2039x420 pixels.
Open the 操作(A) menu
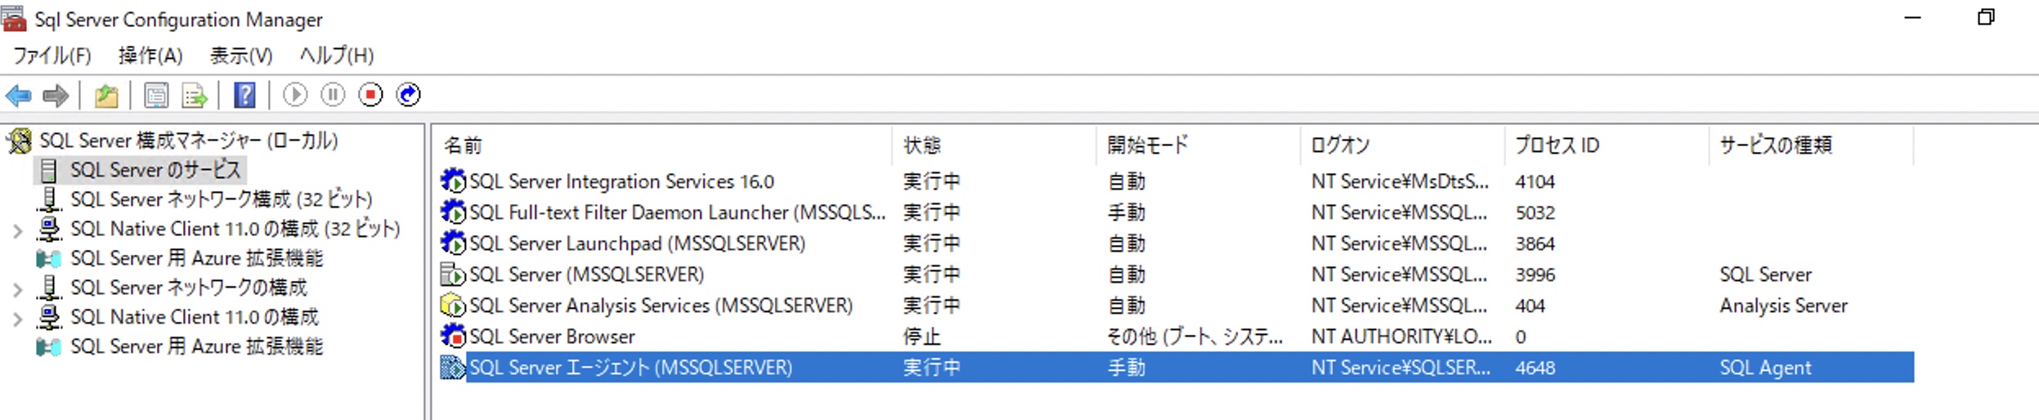click(150, 56)
